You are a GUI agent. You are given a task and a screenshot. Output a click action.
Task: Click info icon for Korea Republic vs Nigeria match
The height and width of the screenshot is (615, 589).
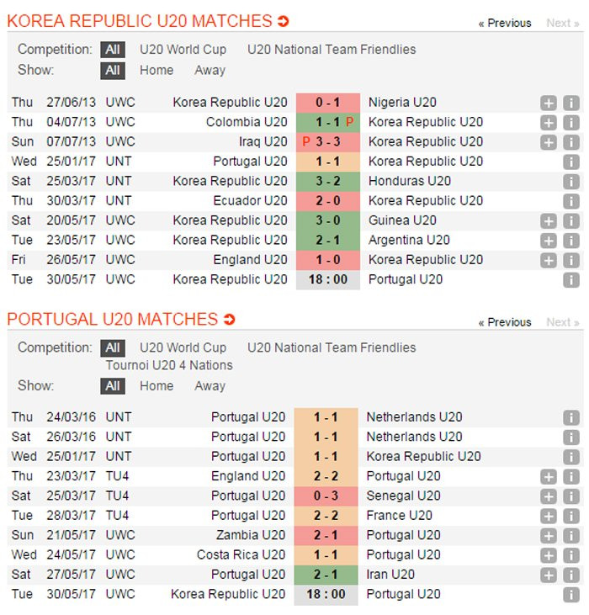[x=571, y=103]
